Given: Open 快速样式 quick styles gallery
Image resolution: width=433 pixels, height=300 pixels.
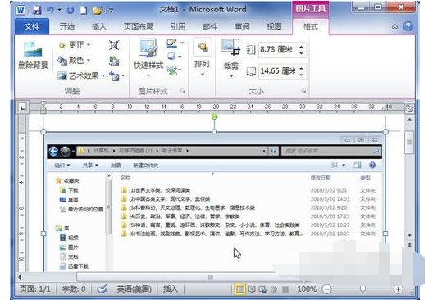Looking at the screenshot, I should pos(148,58).
